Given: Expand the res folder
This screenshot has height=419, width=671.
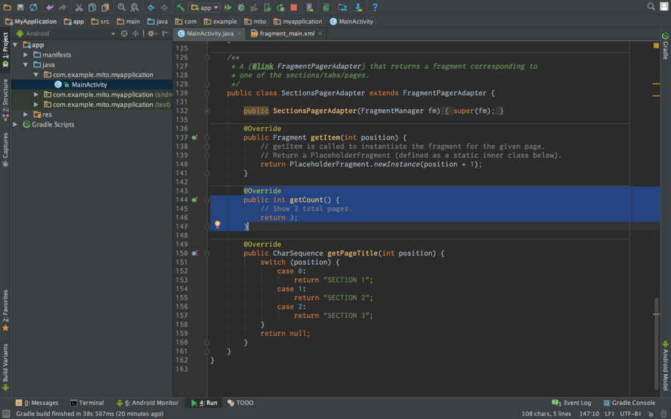Looking at the screenshot, I should pos(26,115).
